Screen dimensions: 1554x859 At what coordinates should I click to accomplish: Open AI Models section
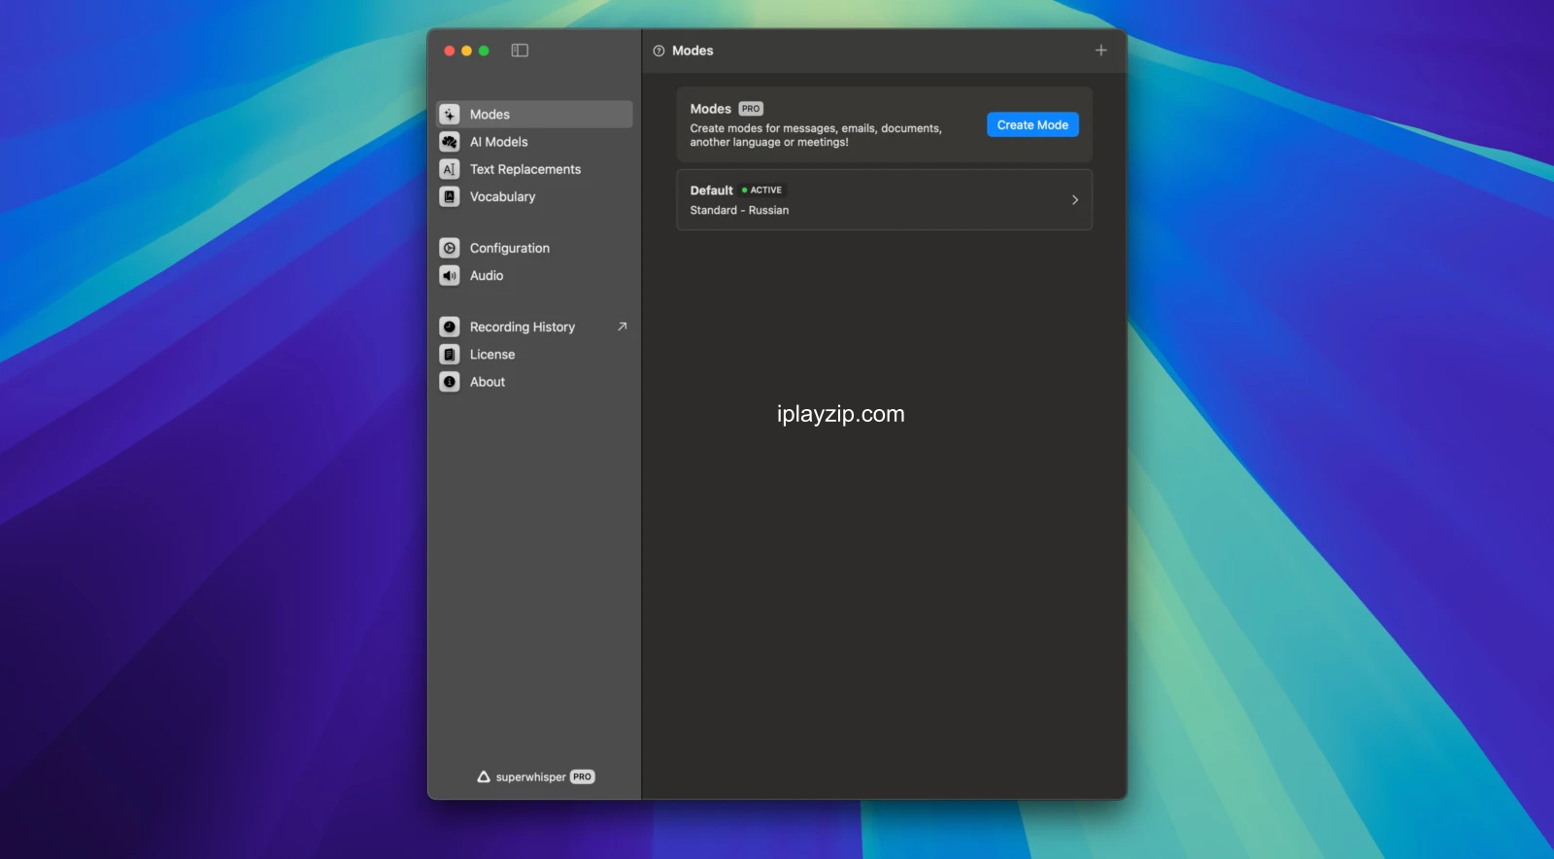point(499,142)
